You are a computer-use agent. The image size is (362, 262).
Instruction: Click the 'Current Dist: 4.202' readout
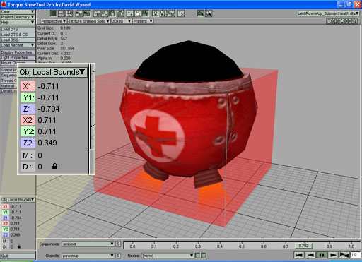(54, 53)
